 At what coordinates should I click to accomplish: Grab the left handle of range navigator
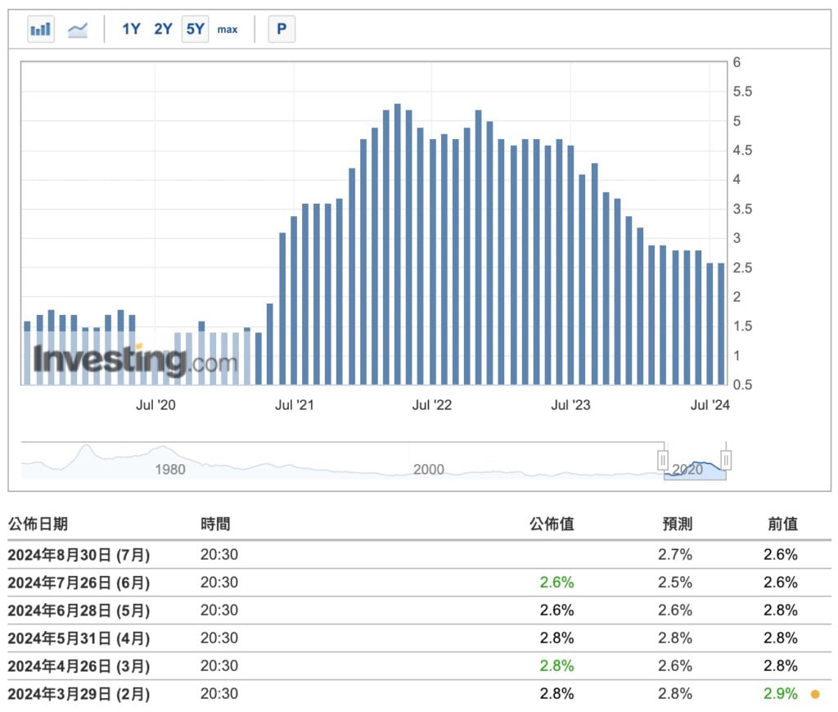(x=663, y=460)
